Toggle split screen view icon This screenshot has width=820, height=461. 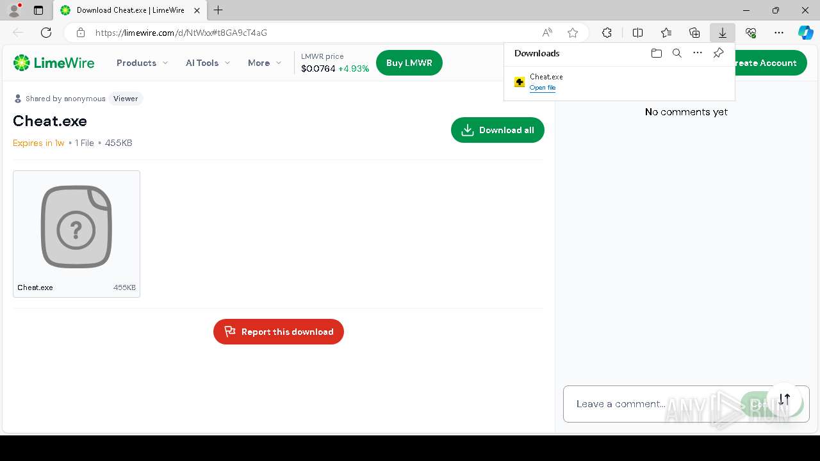pos(637,33)
